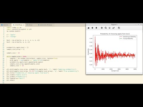Click the "orange" string on line 6

13,37
